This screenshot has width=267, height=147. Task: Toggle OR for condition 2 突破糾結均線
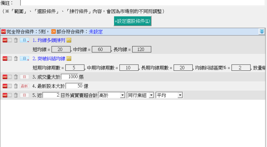click(x=9, y=59)
